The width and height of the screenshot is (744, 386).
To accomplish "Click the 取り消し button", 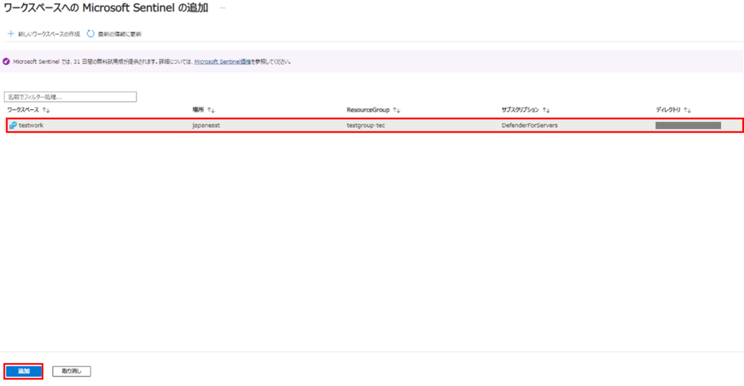I will click(72, 371).
